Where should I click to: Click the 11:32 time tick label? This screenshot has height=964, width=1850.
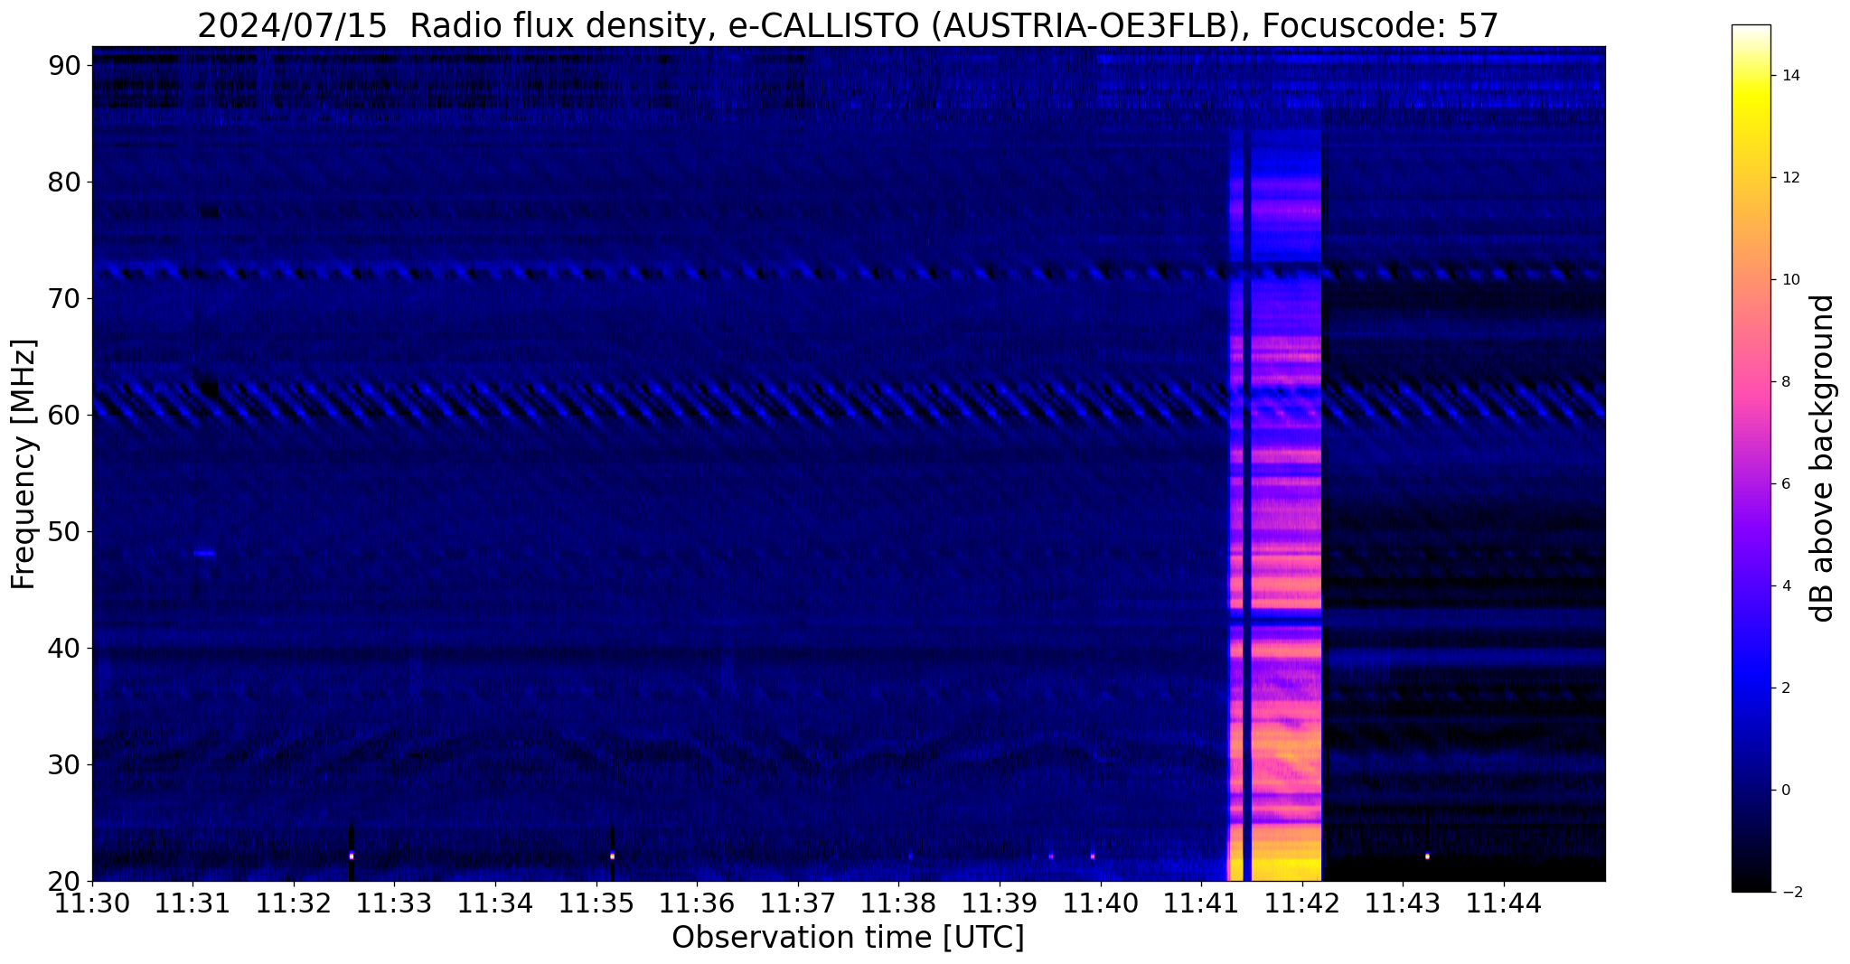coord(294,903)
